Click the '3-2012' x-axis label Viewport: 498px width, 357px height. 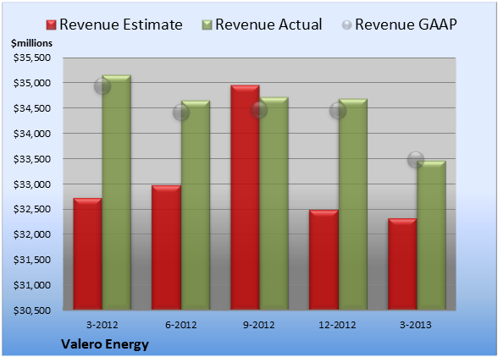point(102,325)
